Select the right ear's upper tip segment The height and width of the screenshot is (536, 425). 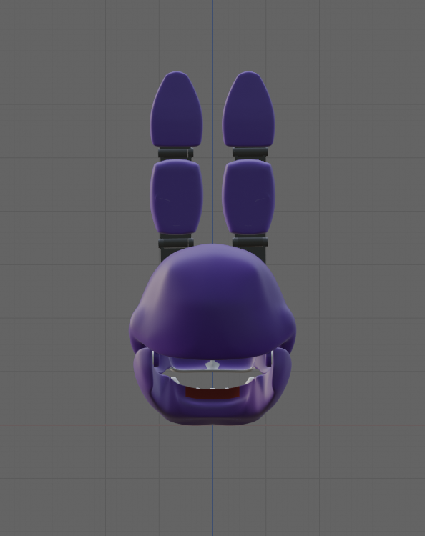pyautogui.click(x=248, y=109)
